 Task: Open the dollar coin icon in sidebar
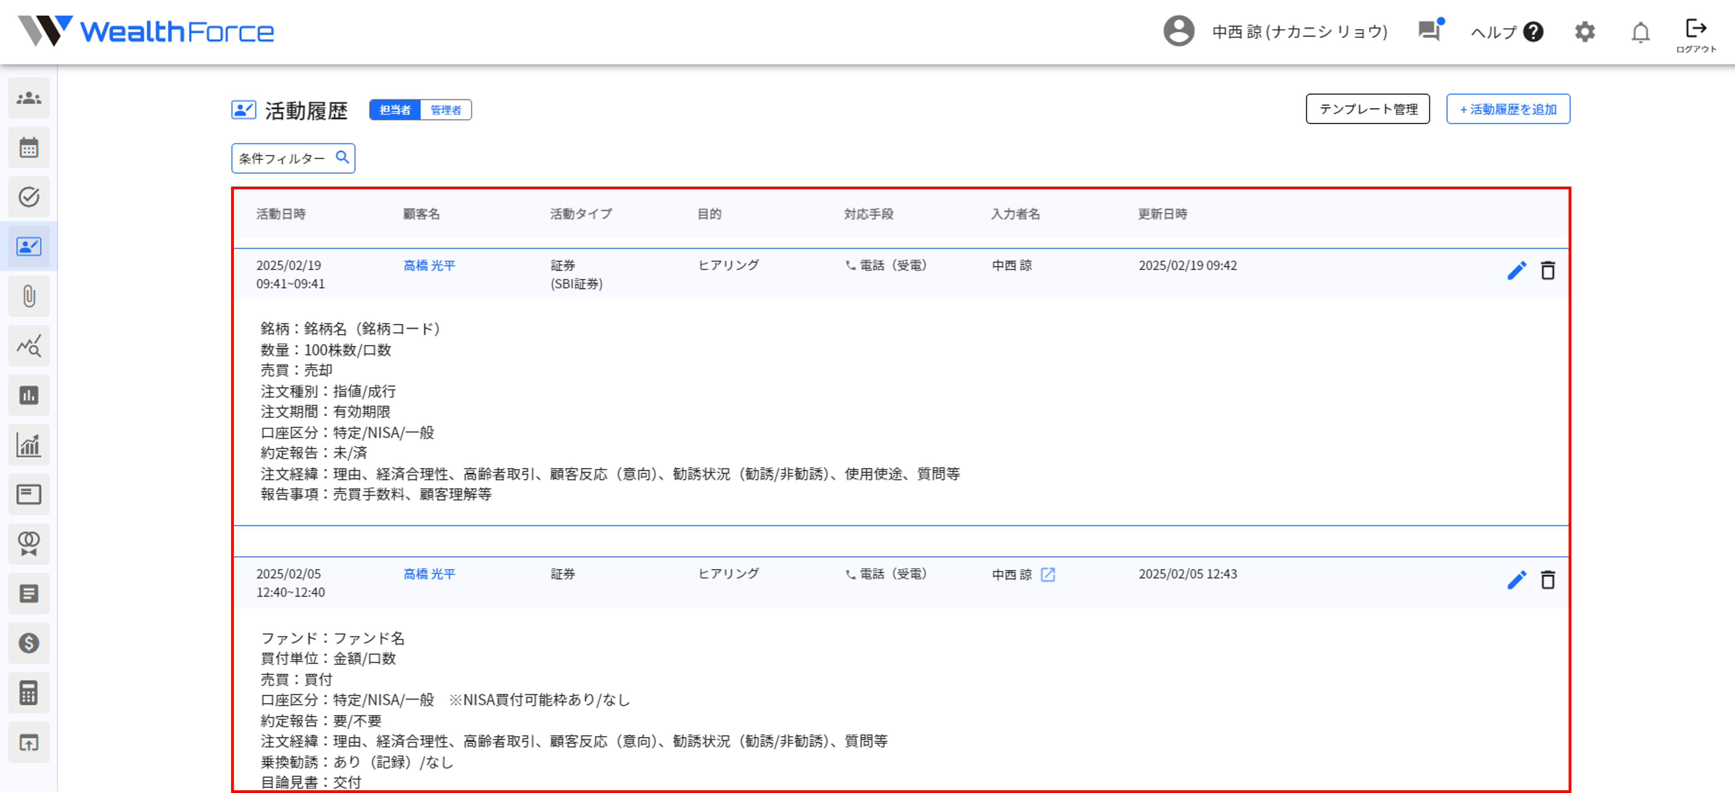[x=29, y=643]
